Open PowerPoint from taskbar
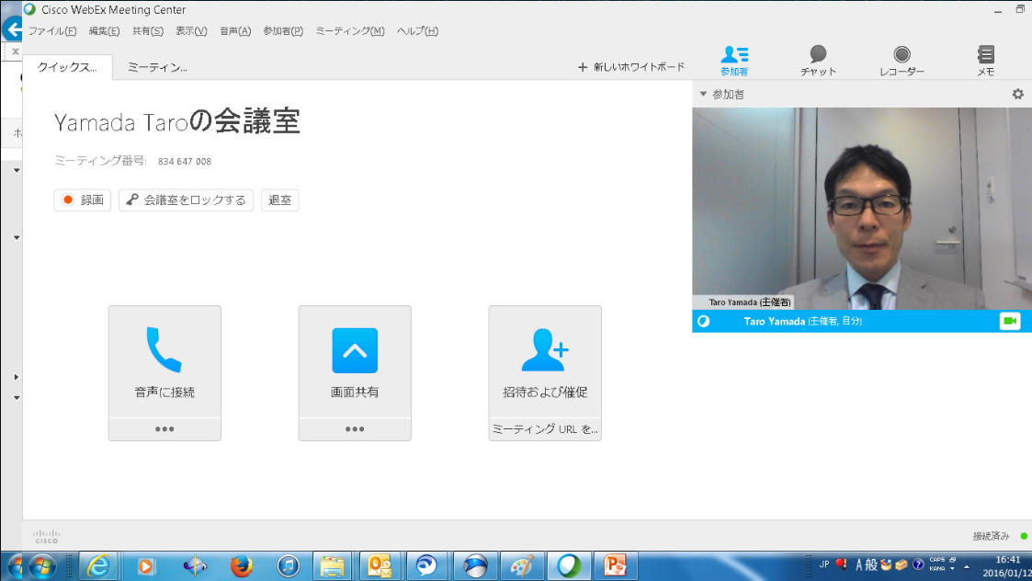 click(616, 566)
